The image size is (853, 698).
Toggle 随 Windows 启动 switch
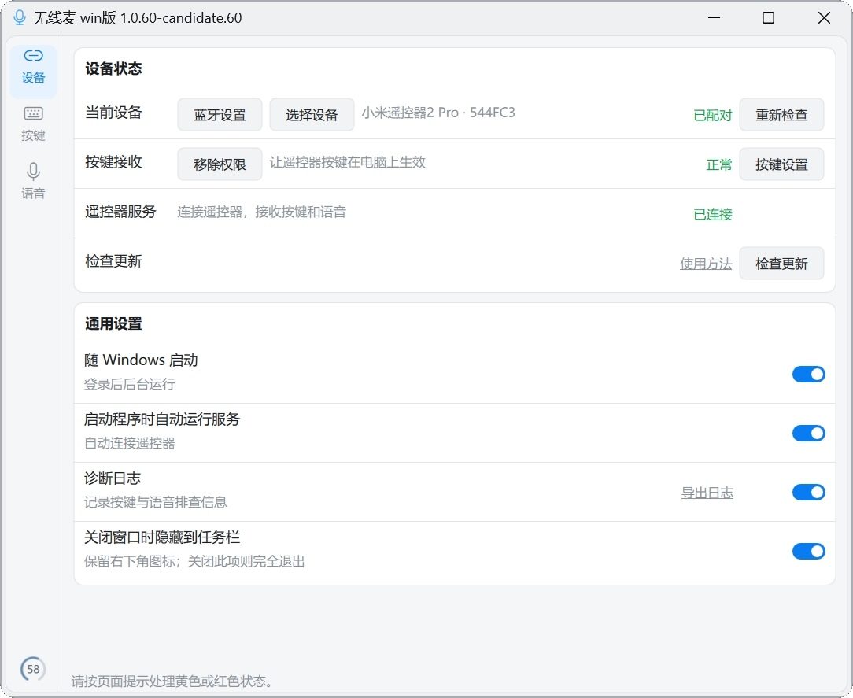[808, 375]
